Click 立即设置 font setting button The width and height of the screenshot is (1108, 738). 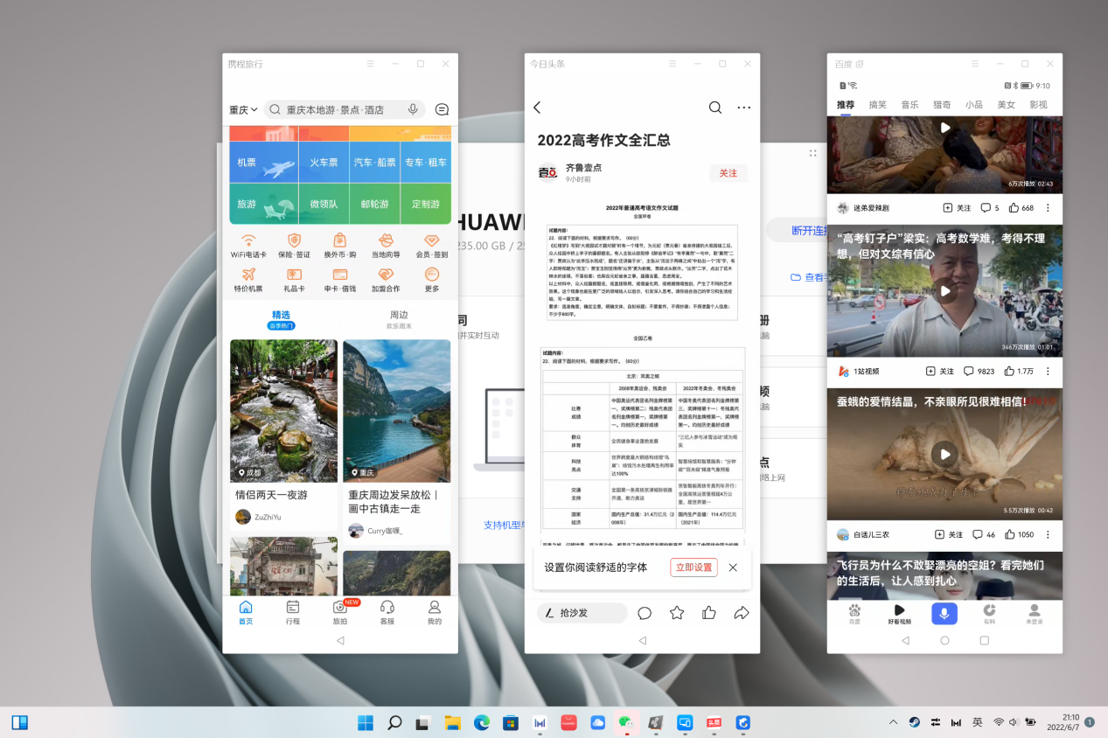(x=693, y=567)
